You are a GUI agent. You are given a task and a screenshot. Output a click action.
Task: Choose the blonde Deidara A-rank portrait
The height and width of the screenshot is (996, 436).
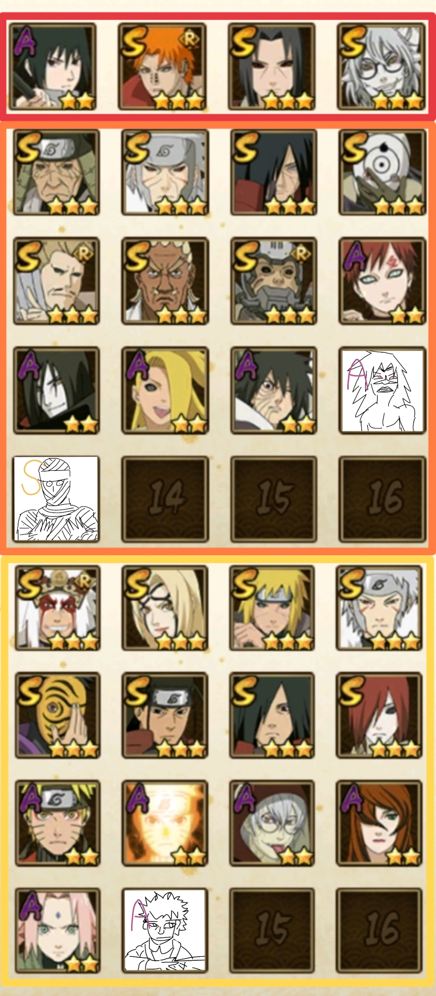[165, 390]
